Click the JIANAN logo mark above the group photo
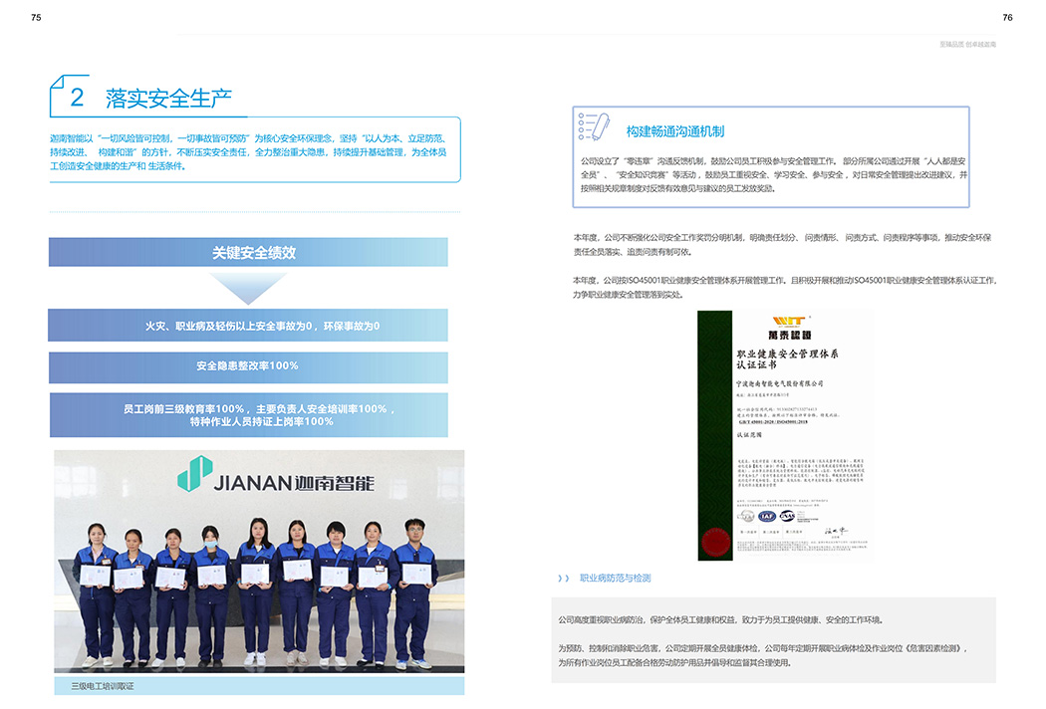1046x709 pixels. [194, 474]
